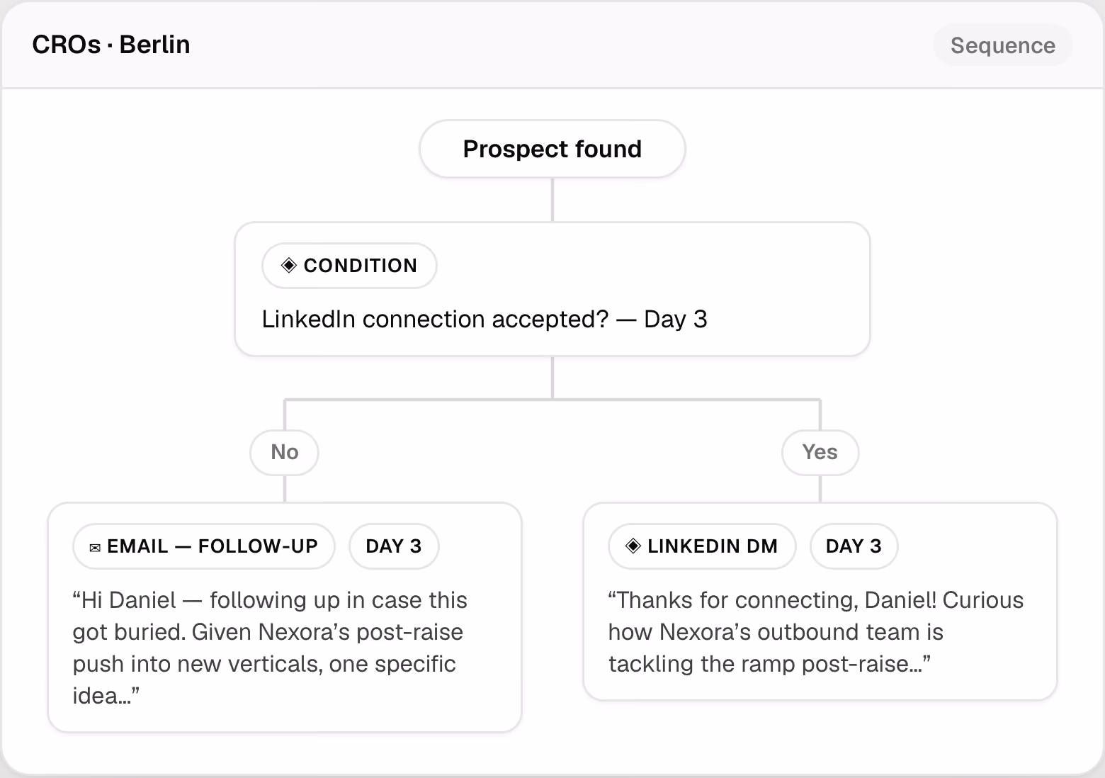Click the EMAIL — FOLLOW-UP step badge
1105x778 pixels.
coord(204,546)
